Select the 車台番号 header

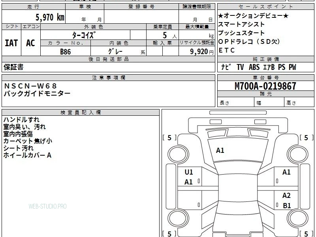coord(265,78)
